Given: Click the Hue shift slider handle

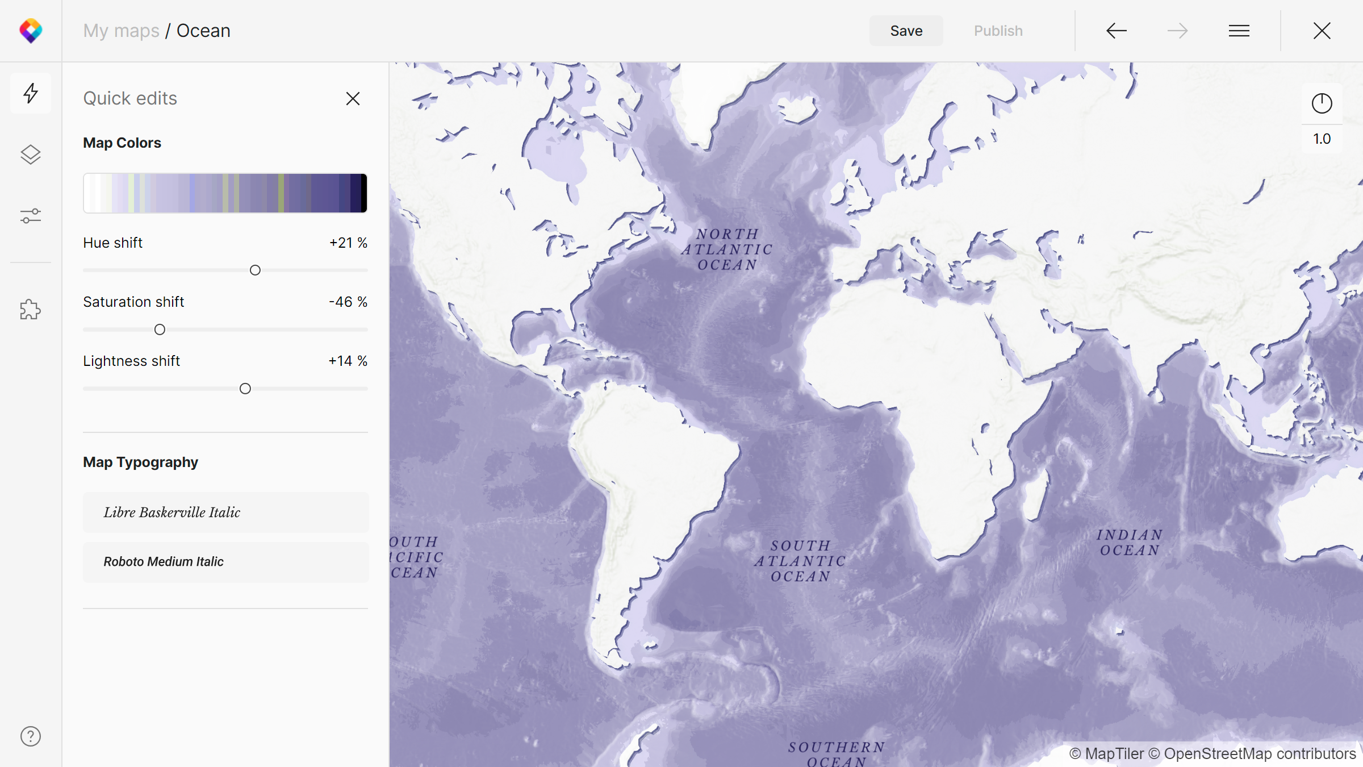Looking at the screenshot, I should 255,270.
